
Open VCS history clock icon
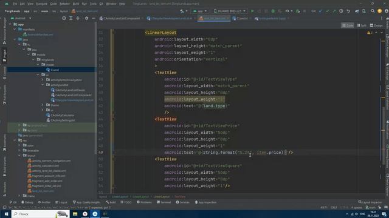341,11
